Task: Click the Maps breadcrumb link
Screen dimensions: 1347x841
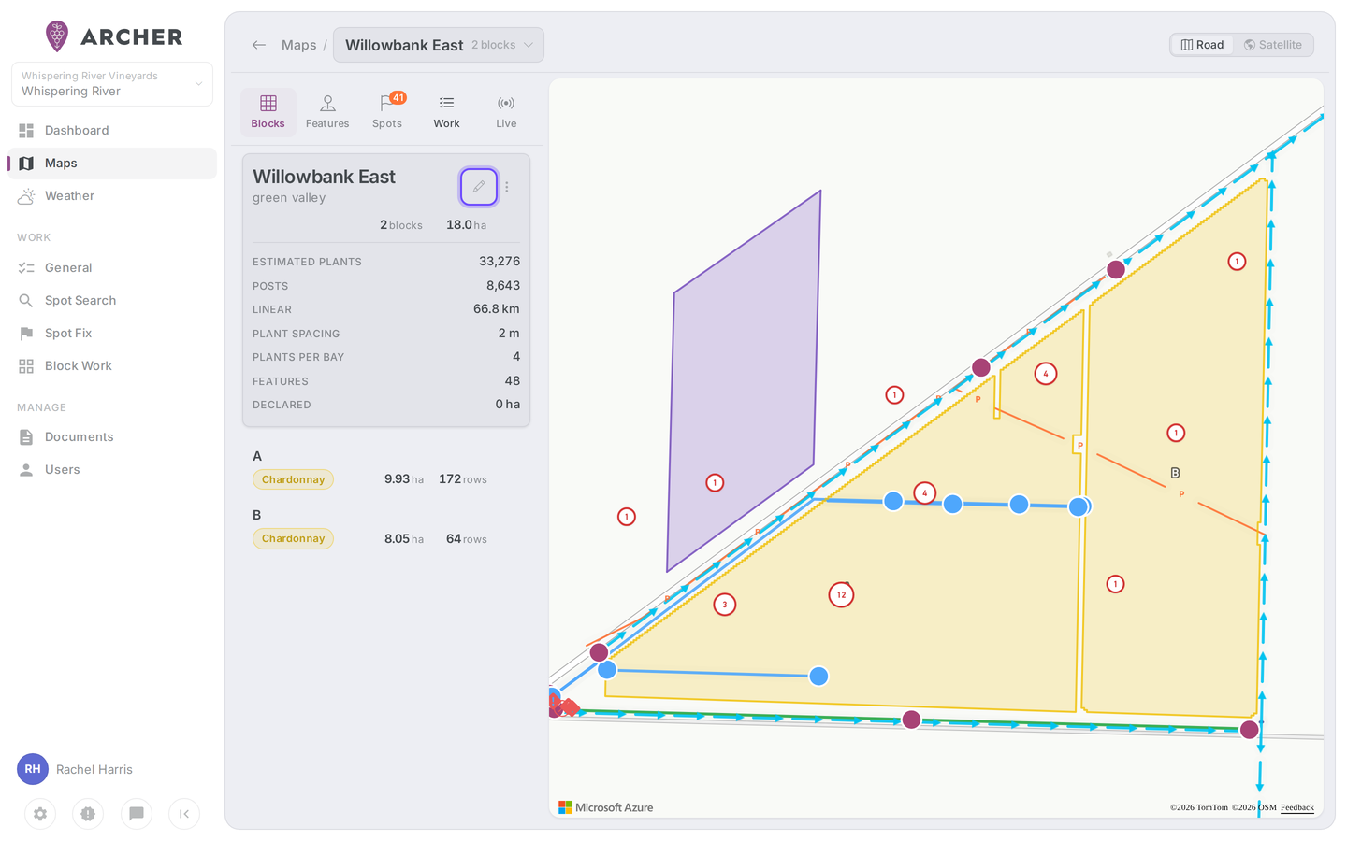Action: click(x=299, y=45)
